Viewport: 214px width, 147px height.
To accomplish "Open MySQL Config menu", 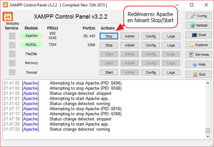I will (x=151, y=45).
